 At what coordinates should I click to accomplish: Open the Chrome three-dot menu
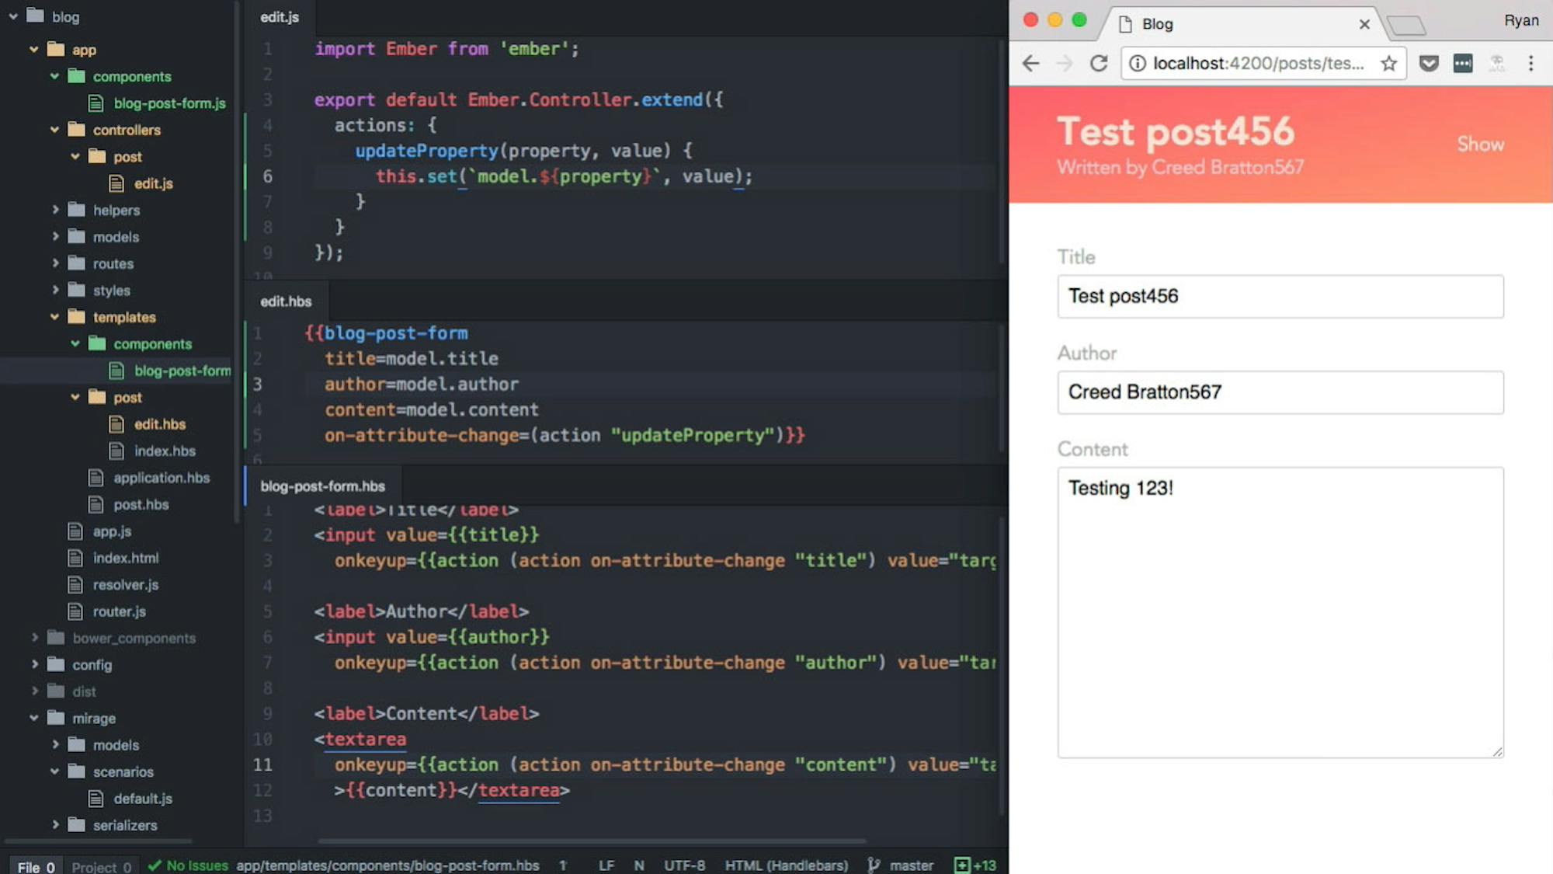point(1531,63)
